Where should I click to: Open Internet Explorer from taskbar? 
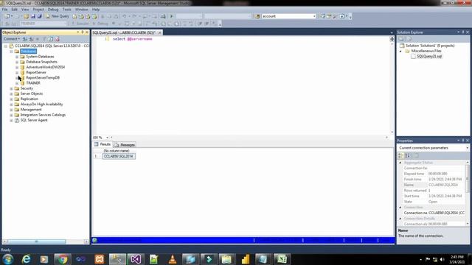(27, 259)
